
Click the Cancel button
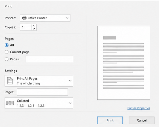tap(142, 120)
